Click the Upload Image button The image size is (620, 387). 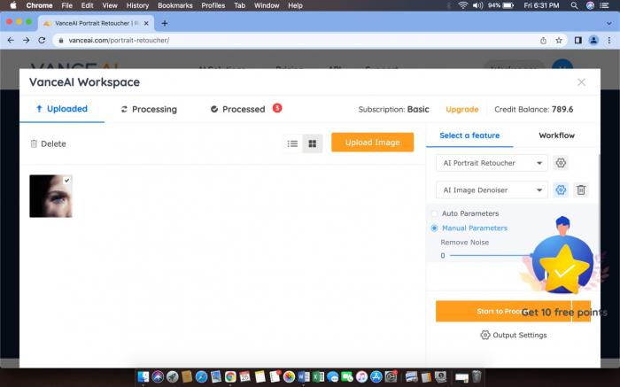click(x=373, y=143)
